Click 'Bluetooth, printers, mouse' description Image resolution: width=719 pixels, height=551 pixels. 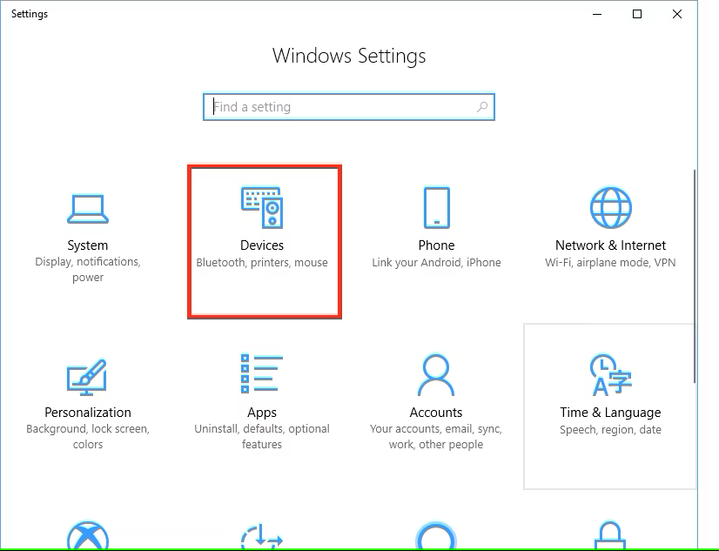click(x=262, y=262)
